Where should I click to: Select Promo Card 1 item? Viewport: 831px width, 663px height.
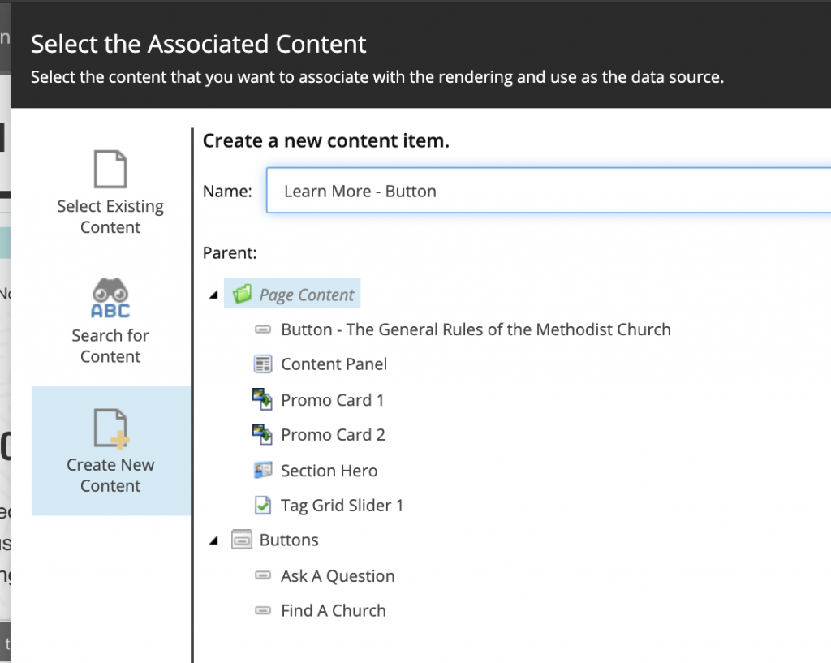tap(332, 399)
